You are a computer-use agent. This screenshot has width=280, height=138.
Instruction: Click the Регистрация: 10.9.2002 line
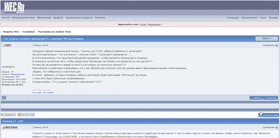[13, 79]
